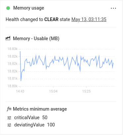Select the Memory - Usable (MB) heading
Screen dimensions: 123x135
click(x=36, y=39)
